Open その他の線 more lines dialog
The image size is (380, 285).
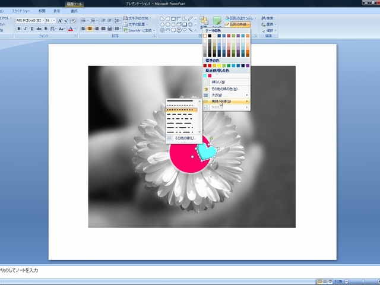184,138
